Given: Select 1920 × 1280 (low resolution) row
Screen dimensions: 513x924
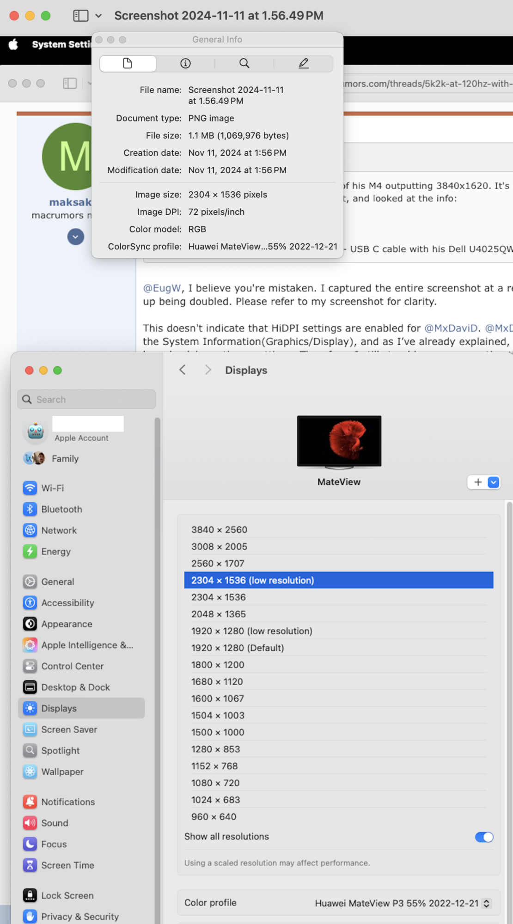Looking at the screenshot, I should 339,632.
